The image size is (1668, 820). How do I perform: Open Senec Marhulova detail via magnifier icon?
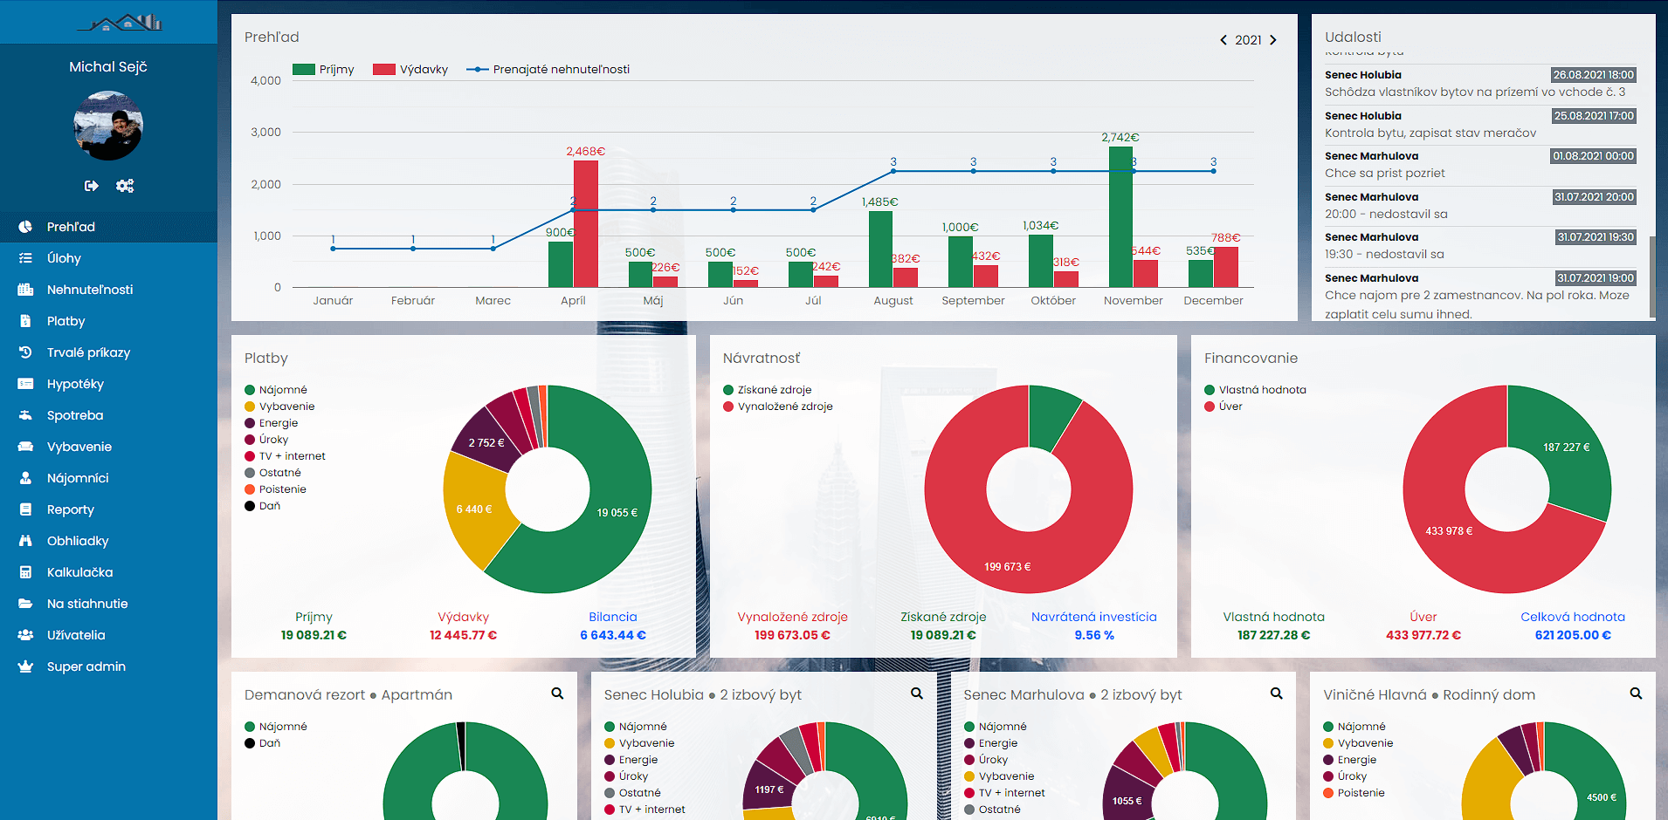tap(1277, 694)
